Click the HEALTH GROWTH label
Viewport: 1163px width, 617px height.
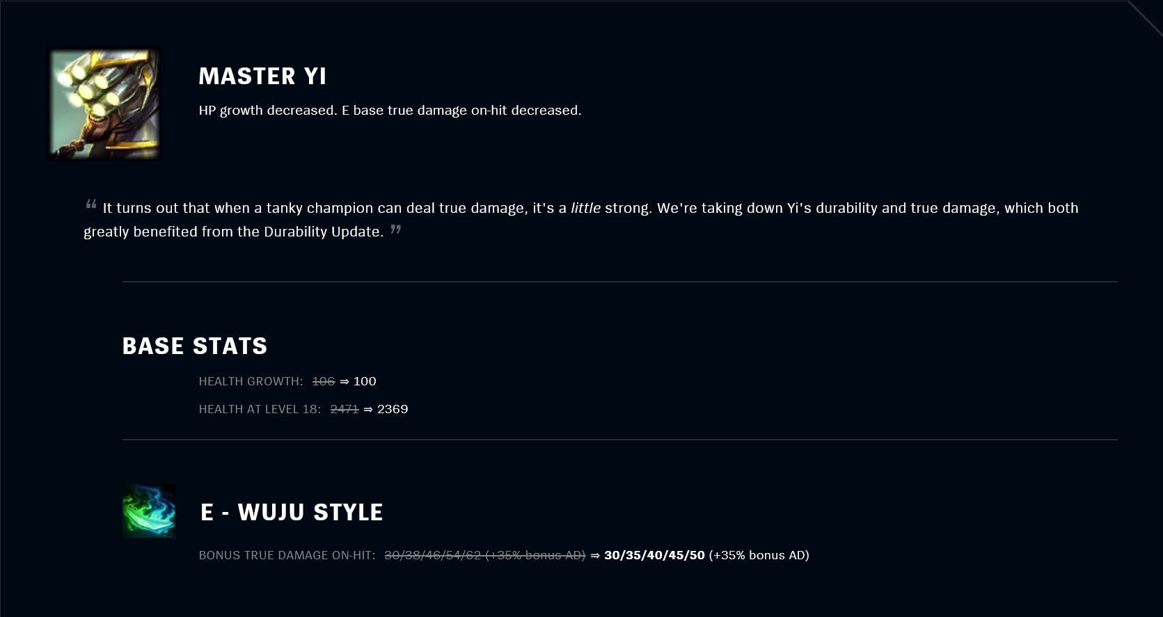[x=251, y=381]
